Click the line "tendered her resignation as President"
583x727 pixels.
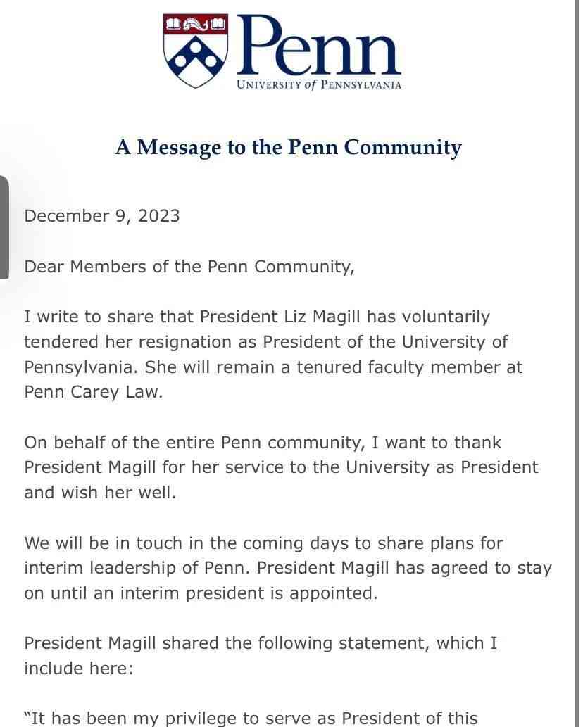click(265, 342)
